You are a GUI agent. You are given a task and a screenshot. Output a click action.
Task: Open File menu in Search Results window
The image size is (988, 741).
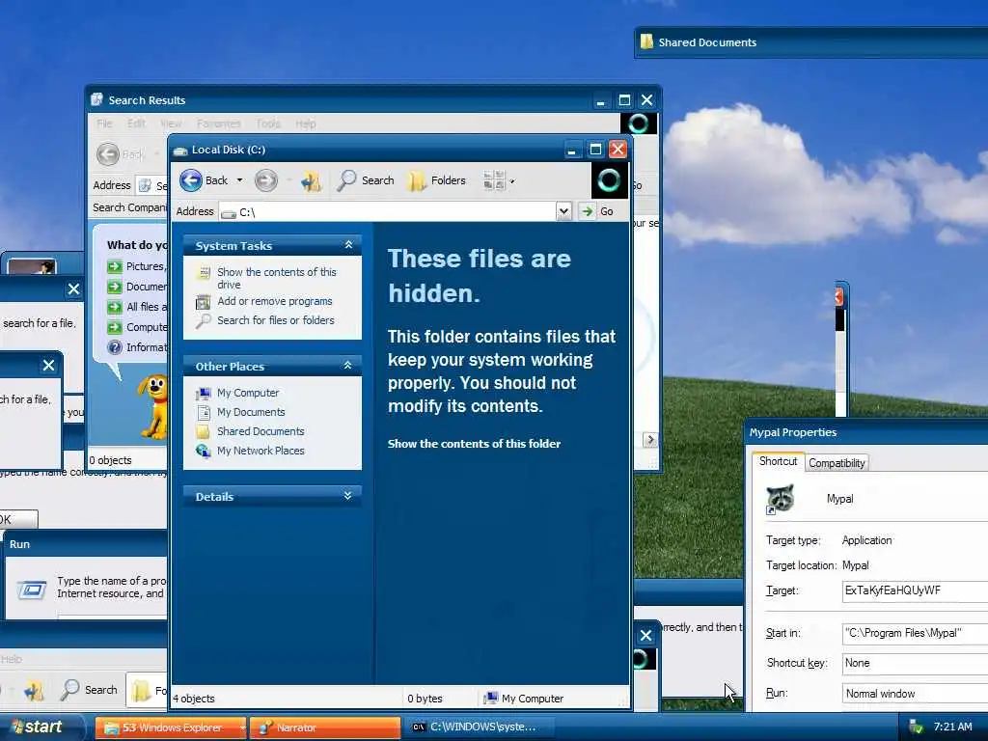(x=104, y=123)
